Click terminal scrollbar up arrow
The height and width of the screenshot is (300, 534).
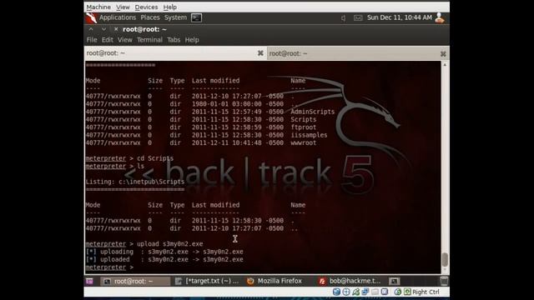tap(445, 64)
